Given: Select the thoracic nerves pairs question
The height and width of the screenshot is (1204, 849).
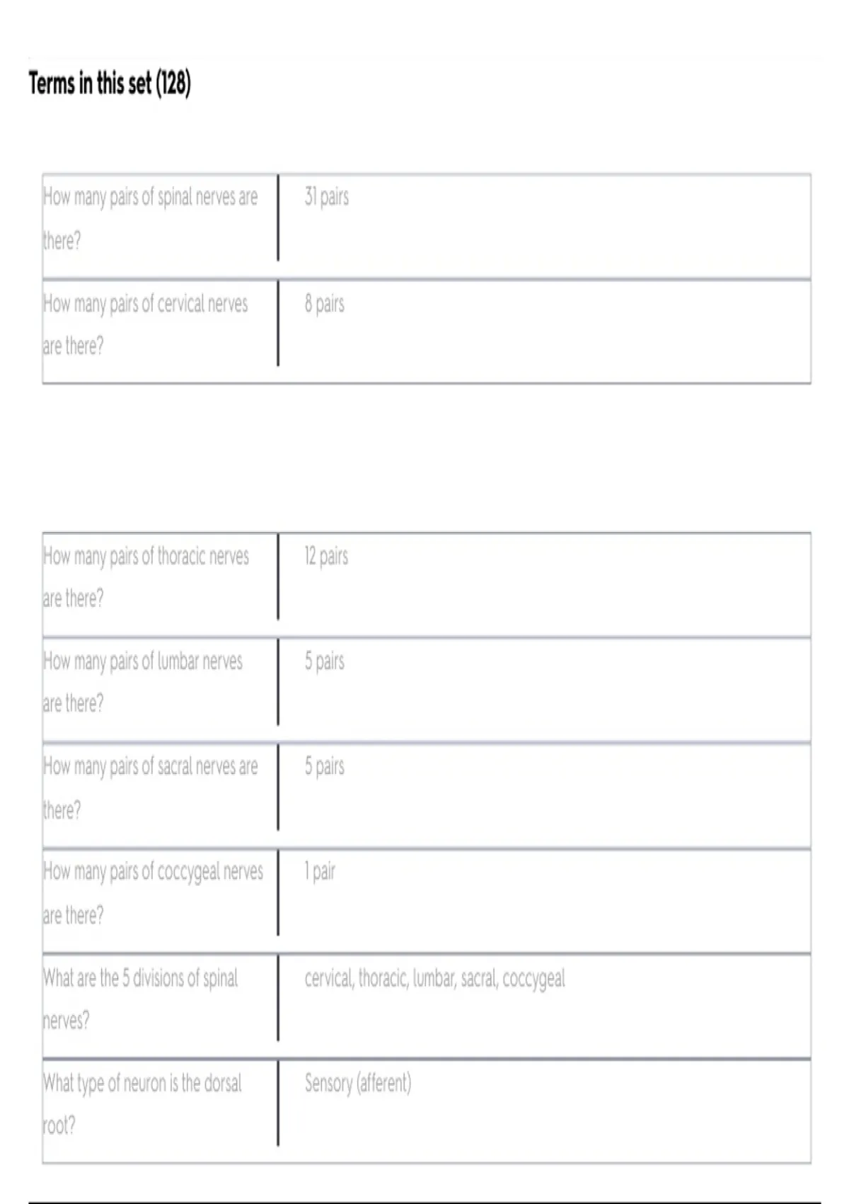Looking at the screenshot, I should tap(146, 577).
